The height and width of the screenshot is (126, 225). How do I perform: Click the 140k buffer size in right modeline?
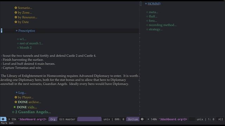point(154,119)
